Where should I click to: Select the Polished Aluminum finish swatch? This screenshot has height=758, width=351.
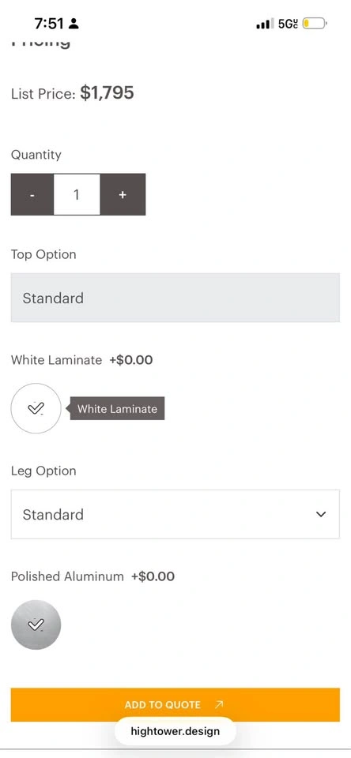click(36, 625)
